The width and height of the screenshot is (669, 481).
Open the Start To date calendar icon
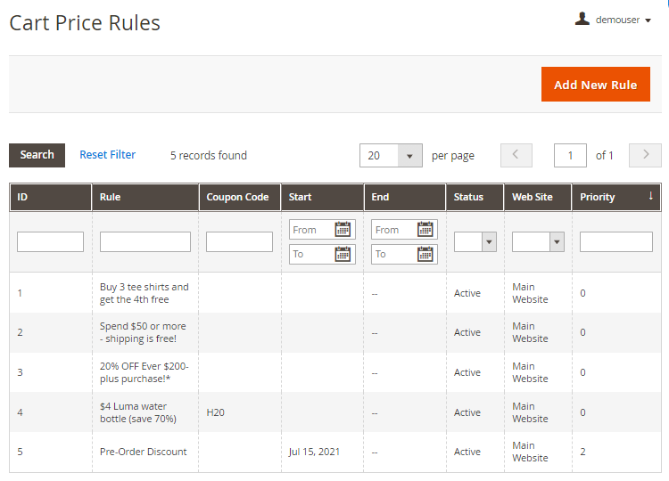point(343,254)
